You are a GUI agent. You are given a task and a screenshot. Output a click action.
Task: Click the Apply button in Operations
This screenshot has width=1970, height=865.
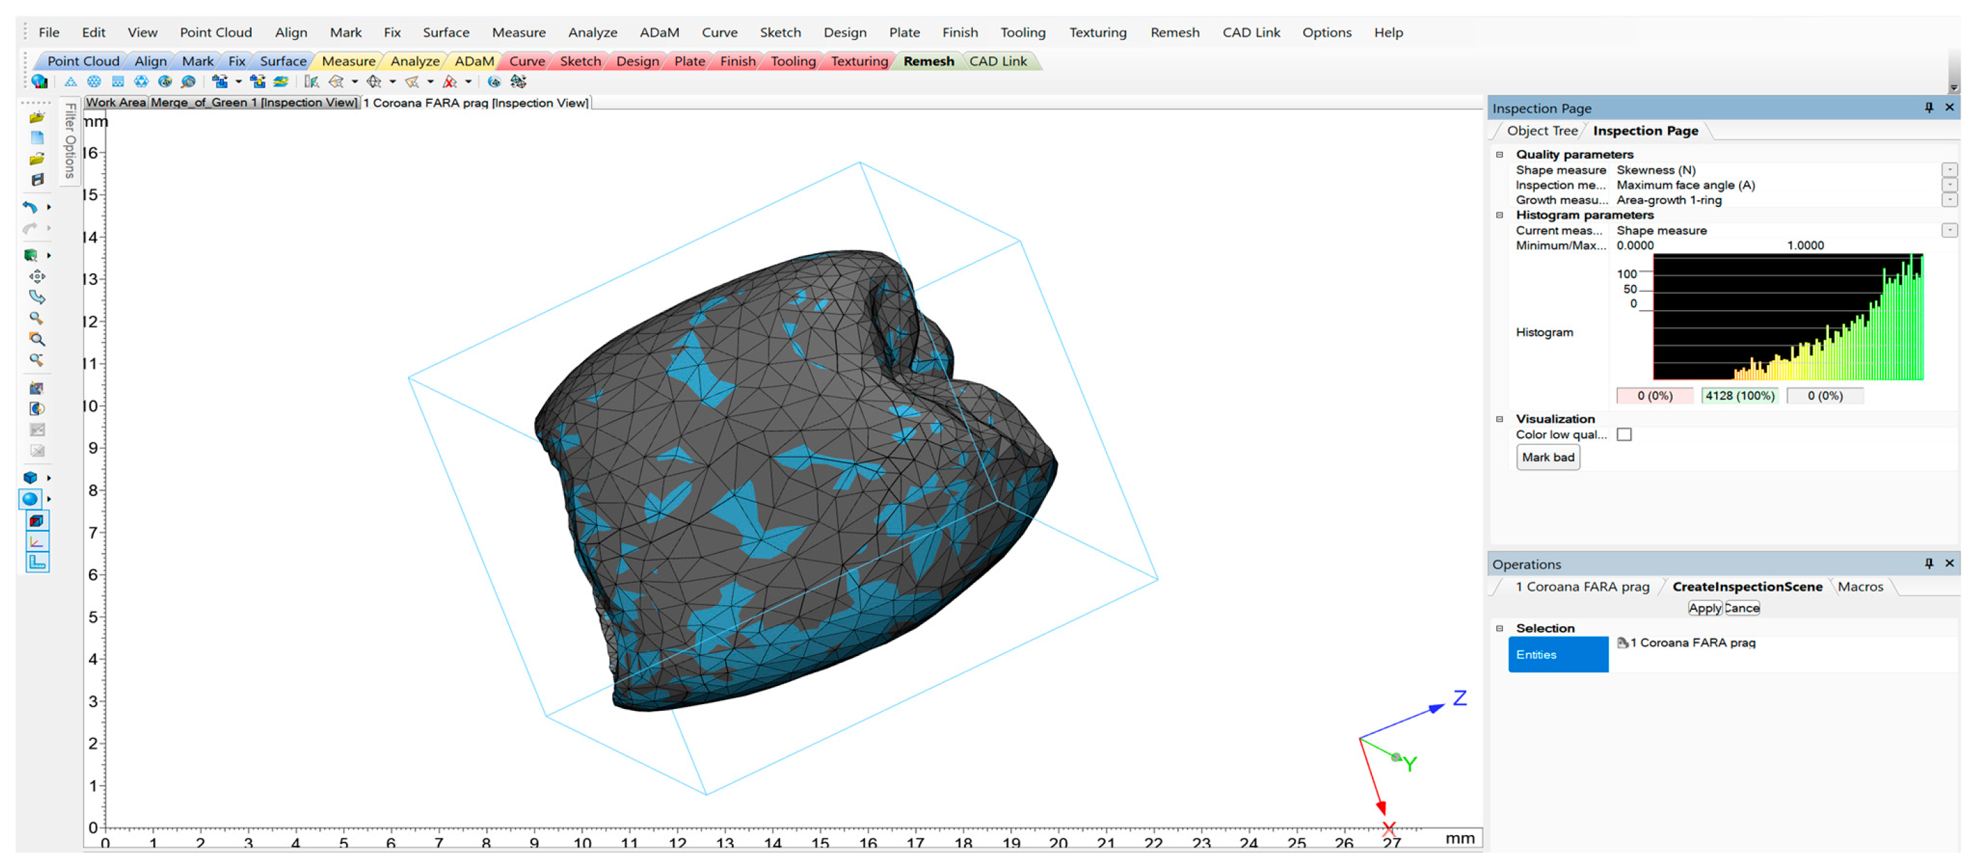click(x=1705, y=609)
